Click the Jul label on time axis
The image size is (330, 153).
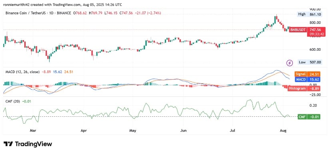pos(232,131)
